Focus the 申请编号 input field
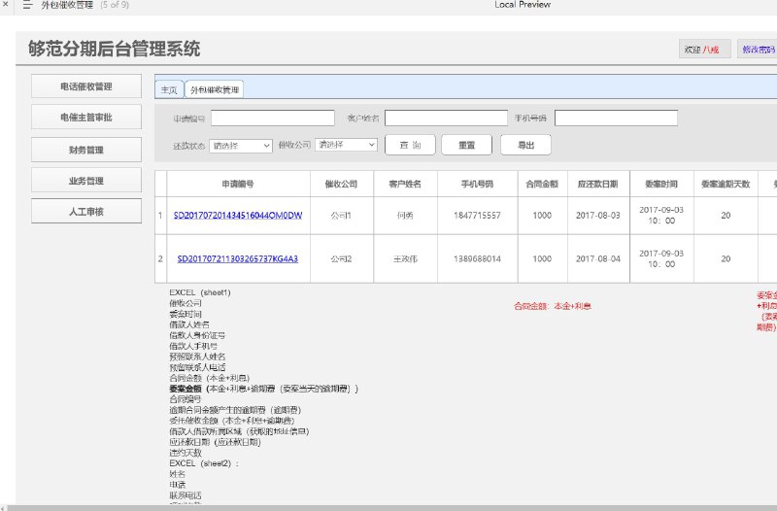Image resolution: width=777 pixels, height=511 pixels. [x=273, y=118]
